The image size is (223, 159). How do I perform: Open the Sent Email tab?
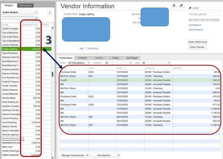click(132, 58)
